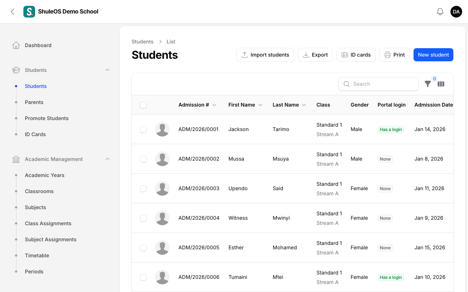468x292 pixels.
Task: Click the Academic Management building icon
Action: (x=16, y=159)
